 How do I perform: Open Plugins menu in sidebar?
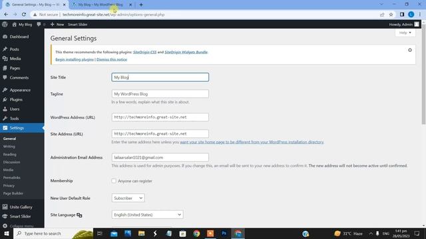(16, 100)
